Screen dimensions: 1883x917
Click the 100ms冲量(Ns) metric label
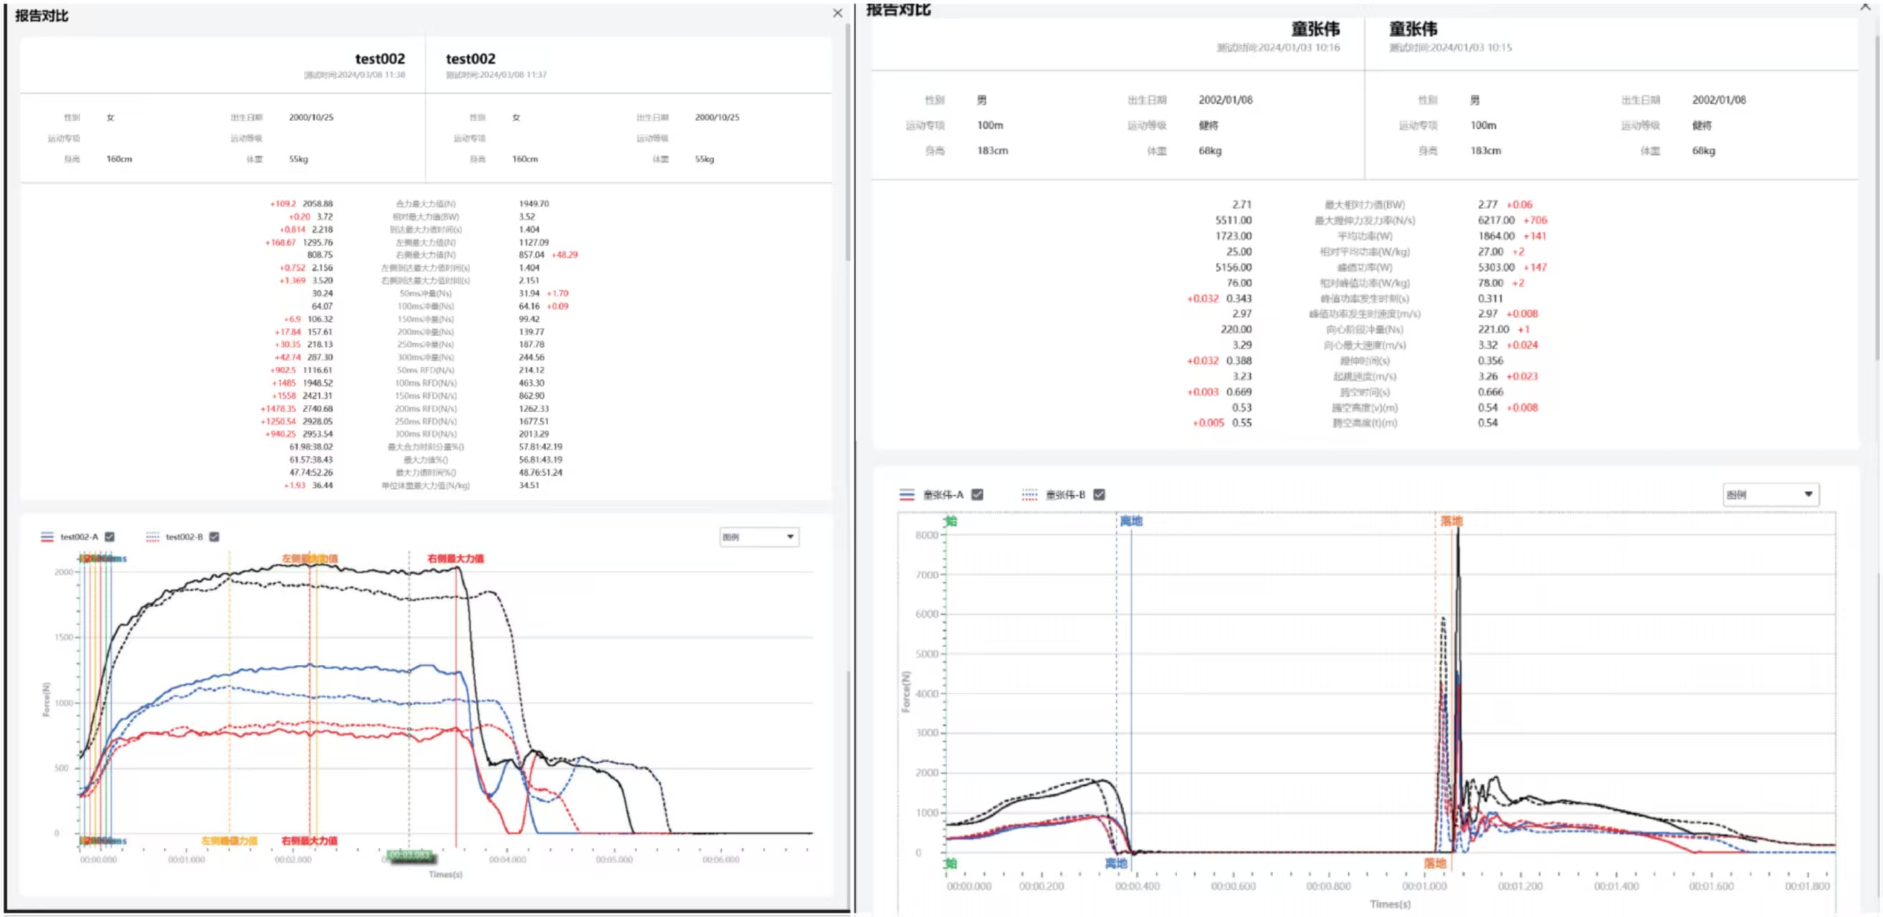[426, 306]
